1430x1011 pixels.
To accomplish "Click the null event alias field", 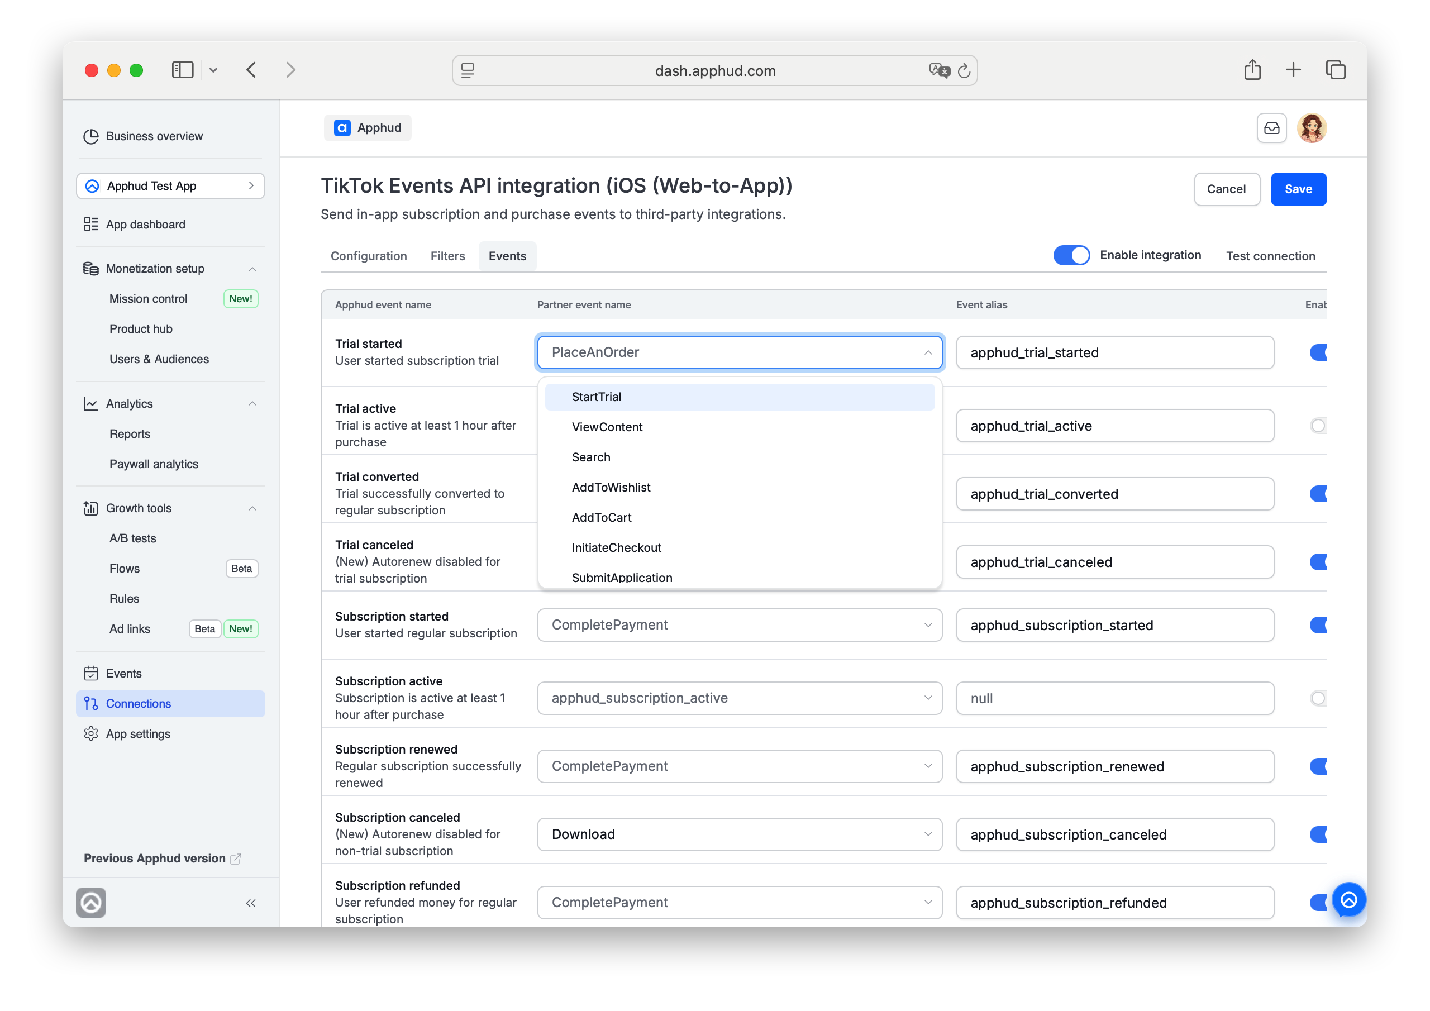I will pyautogui.click(x=1115, y=698).
